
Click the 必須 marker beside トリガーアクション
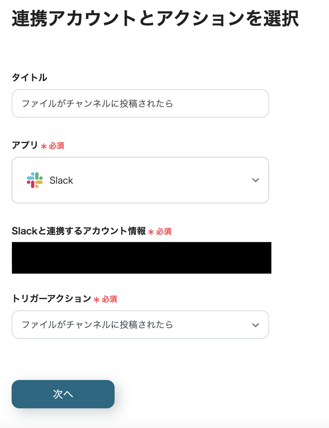coord(109,299)
